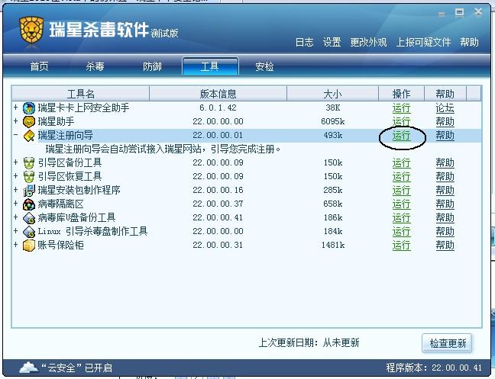
Task: Expand the 引导区备份工具 row
Action: tap(15, 162)
